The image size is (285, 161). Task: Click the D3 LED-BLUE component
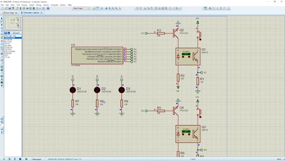[122, 90]
